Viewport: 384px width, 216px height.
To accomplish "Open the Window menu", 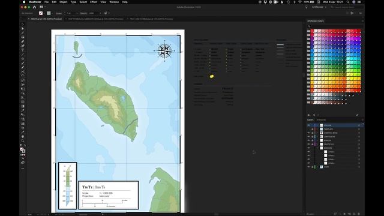I will point(114,2).
